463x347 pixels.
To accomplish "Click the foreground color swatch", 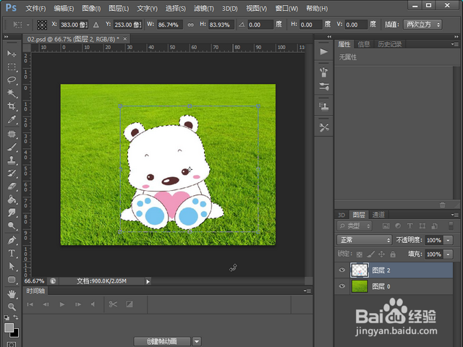I will (9, 328).
